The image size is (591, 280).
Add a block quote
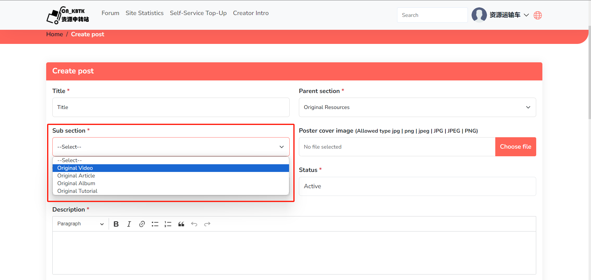pos(181,224)
